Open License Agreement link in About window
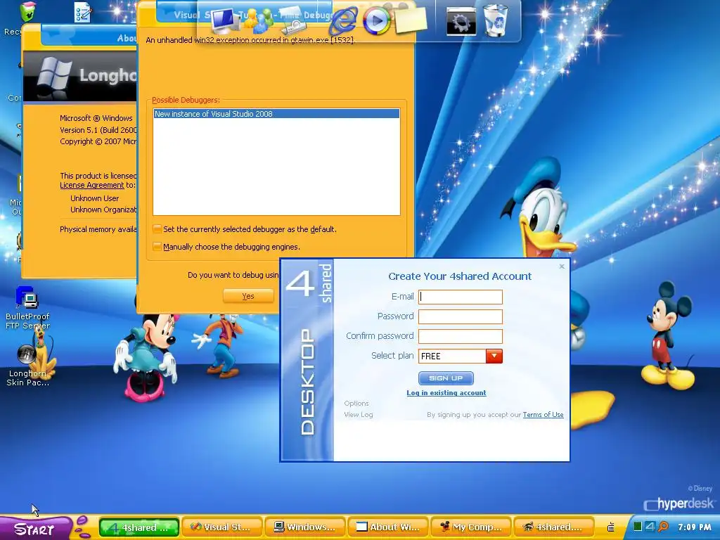 pos(92,185)
